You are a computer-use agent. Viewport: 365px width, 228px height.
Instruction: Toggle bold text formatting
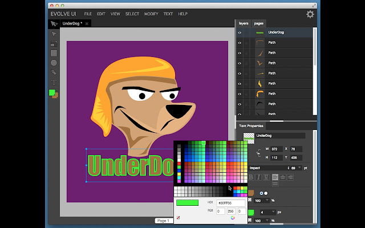(x=251, y=177)
